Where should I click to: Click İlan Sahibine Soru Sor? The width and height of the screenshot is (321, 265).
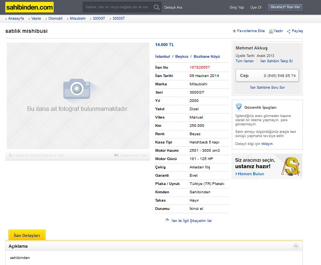(267, 87)
